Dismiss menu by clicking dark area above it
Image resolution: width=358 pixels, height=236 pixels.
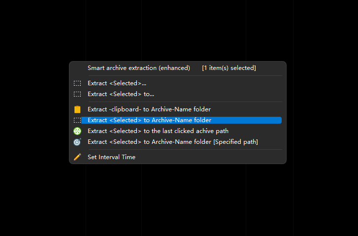(x=177, y=30)
